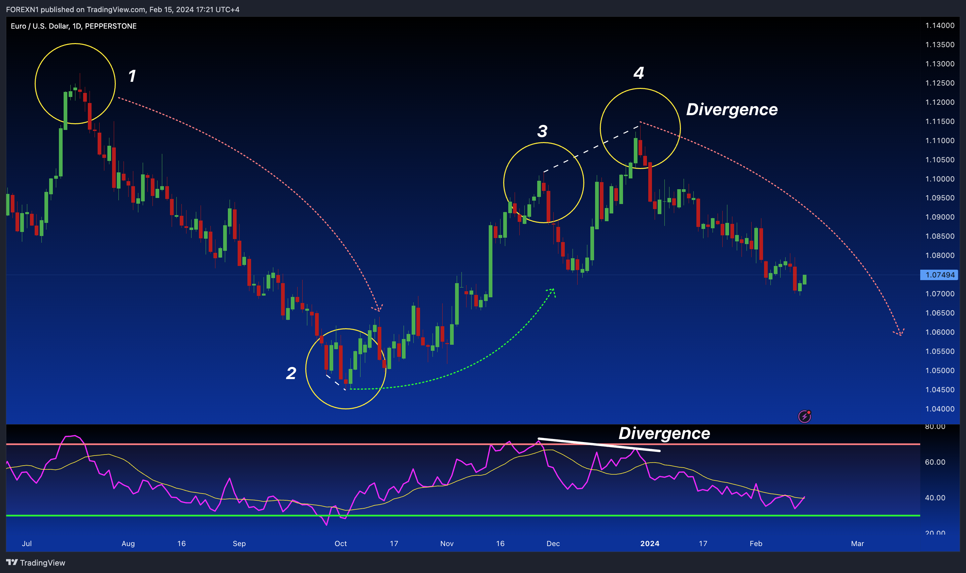
Task: Click the current price label 1.07494
Action: (939, 275)
